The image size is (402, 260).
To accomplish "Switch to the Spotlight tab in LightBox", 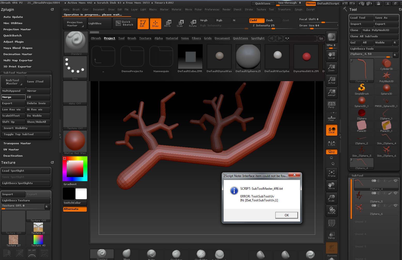I will tap(258, 38).
